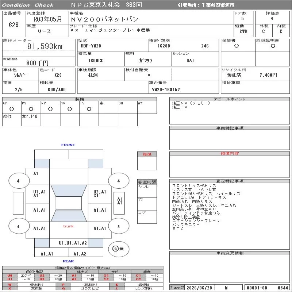This screenshot has width=292, height=292.
Task: Click the U1,U1,A1,A2 rear gate damage note
Action: 73,243
